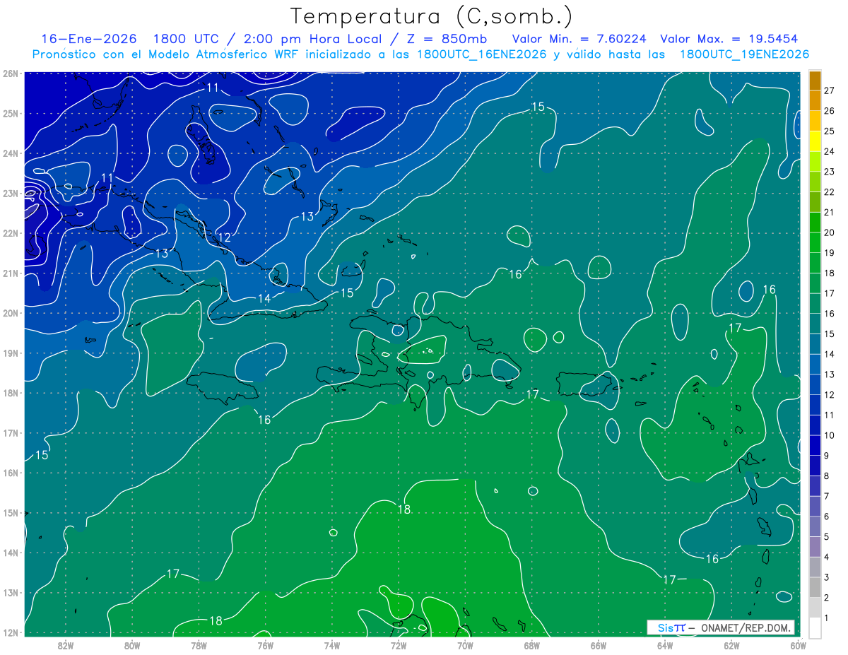
Task: Click the 'Pronóstico con el Modelo Atmosférico WRF' line
Action: pos(420,54)
